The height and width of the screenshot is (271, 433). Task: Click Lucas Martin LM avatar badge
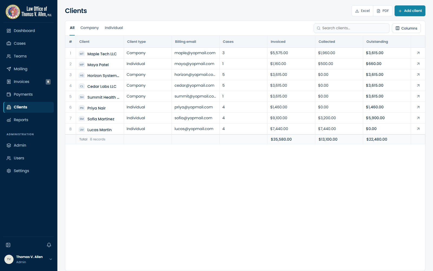82,130
